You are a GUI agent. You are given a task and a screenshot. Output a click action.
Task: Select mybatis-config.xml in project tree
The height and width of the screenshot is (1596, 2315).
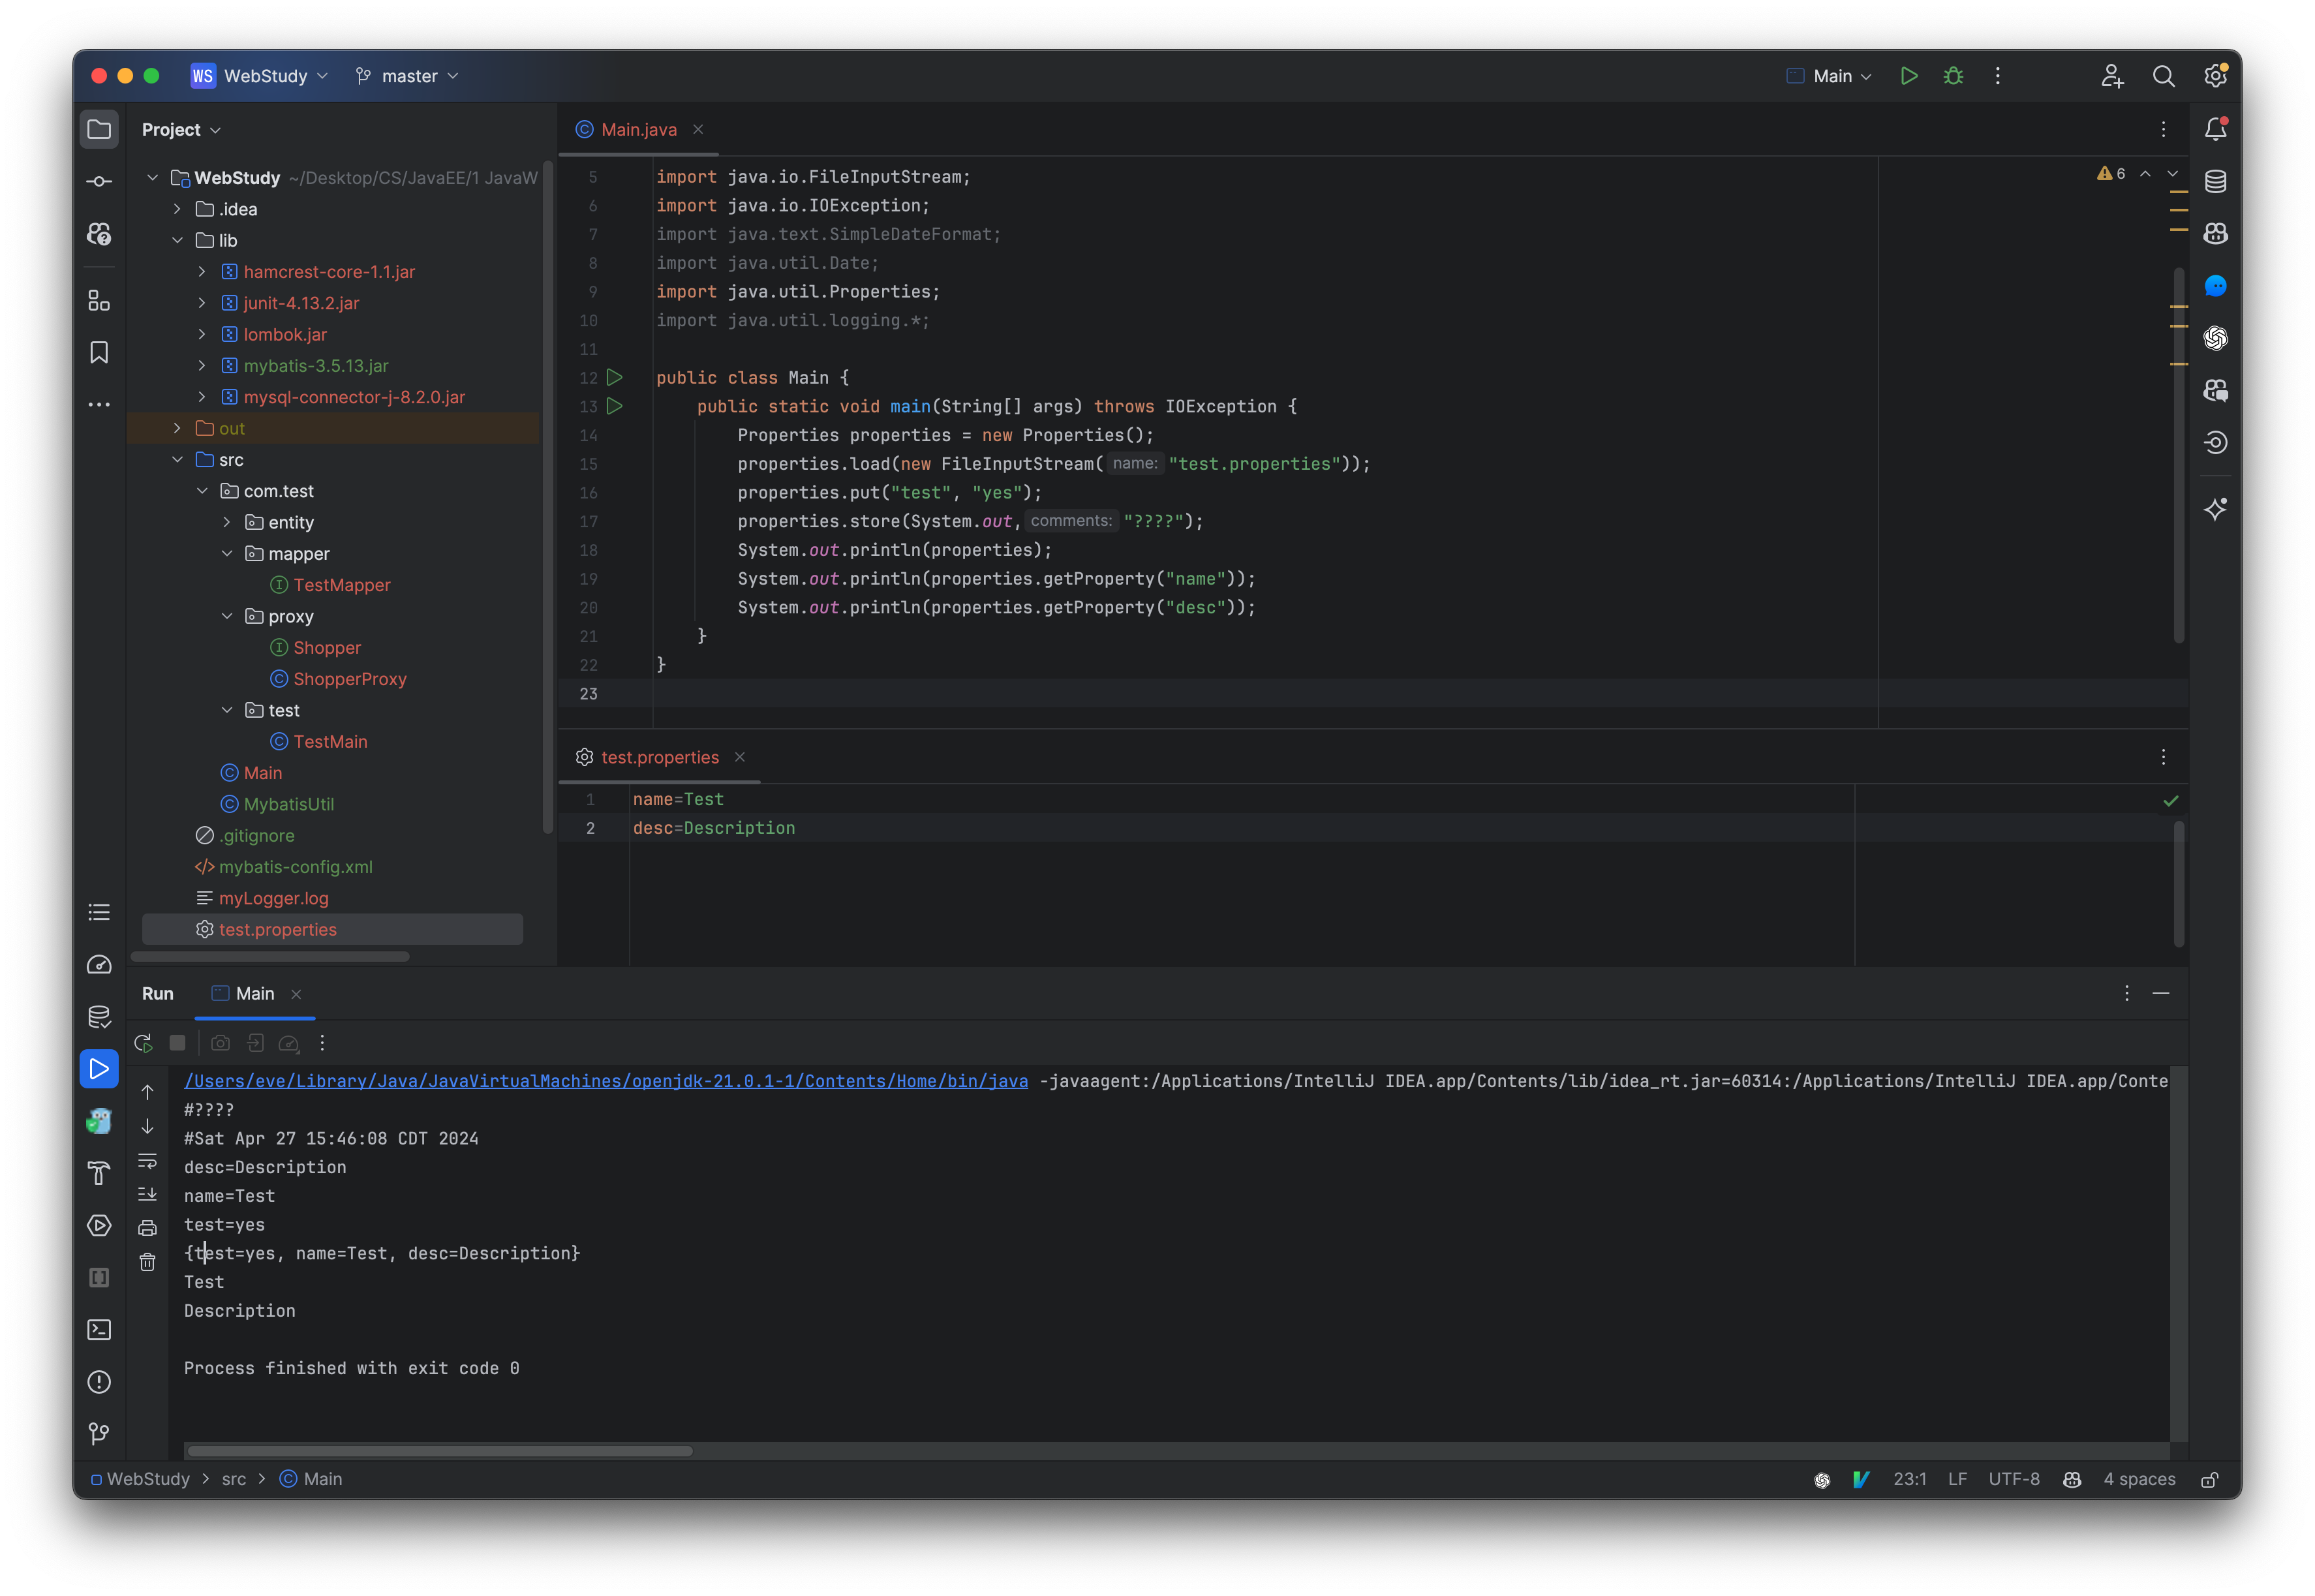[284, 867]
